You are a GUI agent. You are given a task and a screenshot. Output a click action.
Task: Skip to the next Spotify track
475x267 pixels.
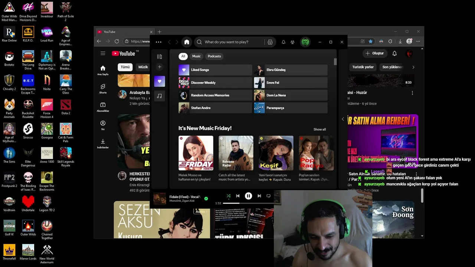tap(259, 196)
